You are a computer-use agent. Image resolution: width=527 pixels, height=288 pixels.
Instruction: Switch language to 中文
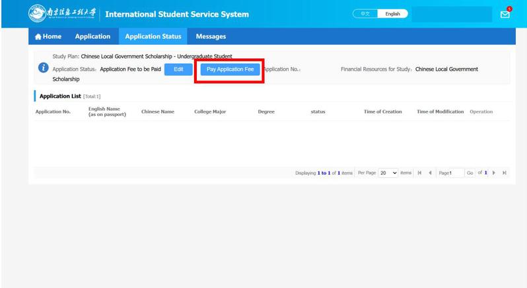pos(365,14)
